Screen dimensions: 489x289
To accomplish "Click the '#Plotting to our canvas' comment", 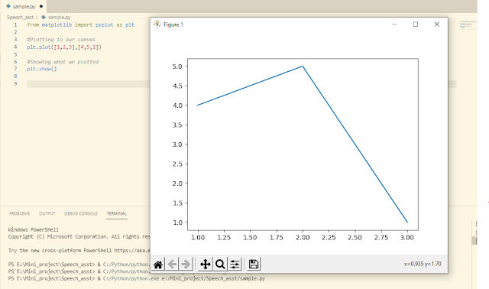I will click(x=61, y=40).
